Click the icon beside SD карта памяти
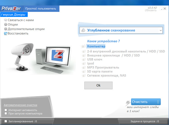Image resolution: width=169 pixels, height=125 pixels. click(84, 72)
